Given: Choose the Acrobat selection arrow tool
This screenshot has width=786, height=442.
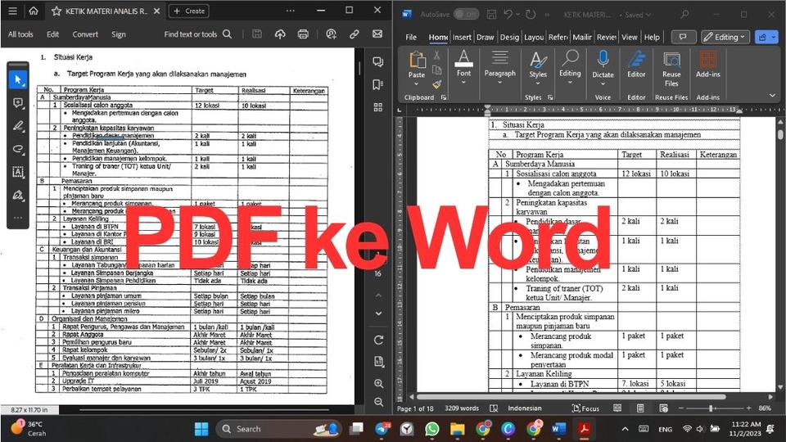Looking at the screenshot, I should tap(18, 79).
